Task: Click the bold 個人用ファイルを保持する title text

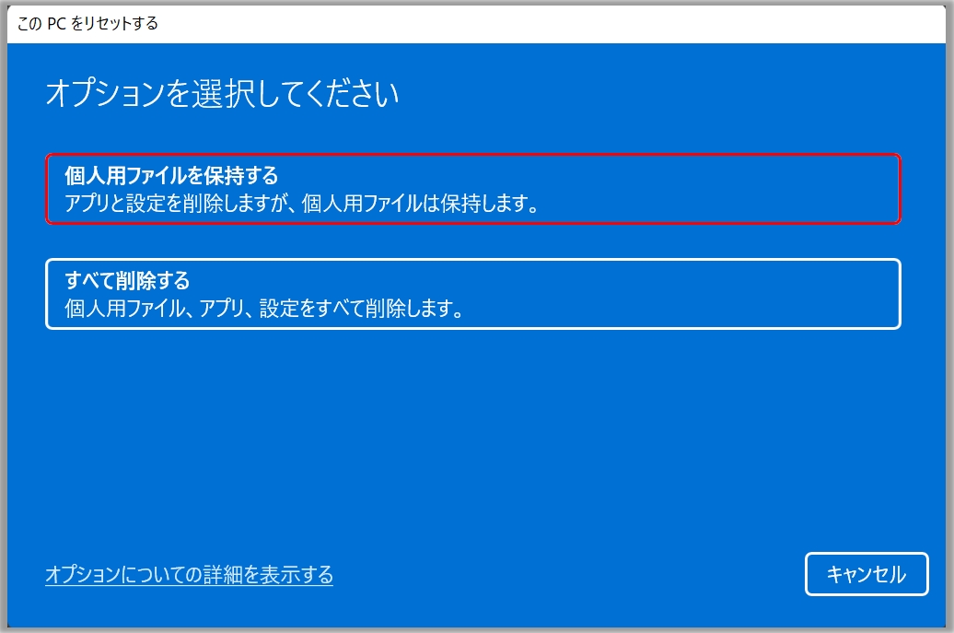Action: point(171,175)
